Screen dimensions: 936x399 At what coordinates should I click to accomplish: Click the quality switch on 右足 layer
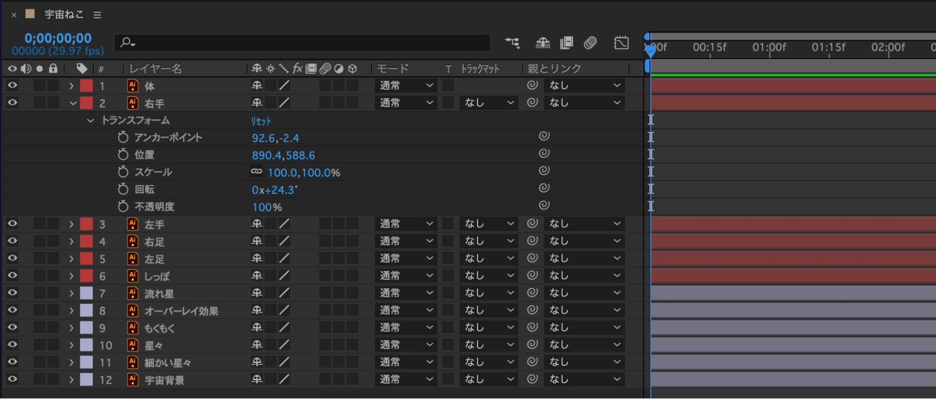[284, 241]
